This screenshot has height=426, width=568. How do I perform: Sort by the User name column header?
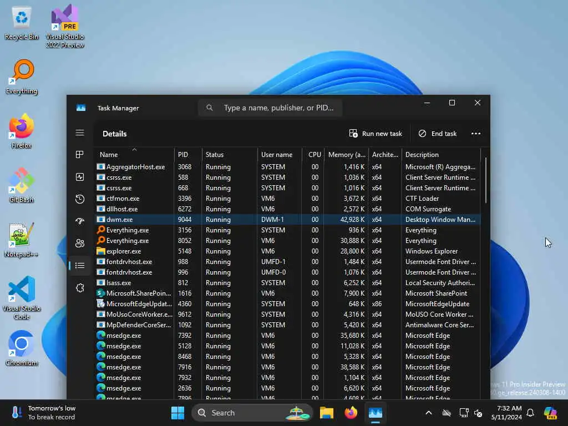280,154
